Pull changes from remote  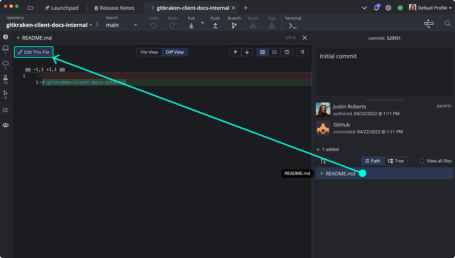coord(191,22)
